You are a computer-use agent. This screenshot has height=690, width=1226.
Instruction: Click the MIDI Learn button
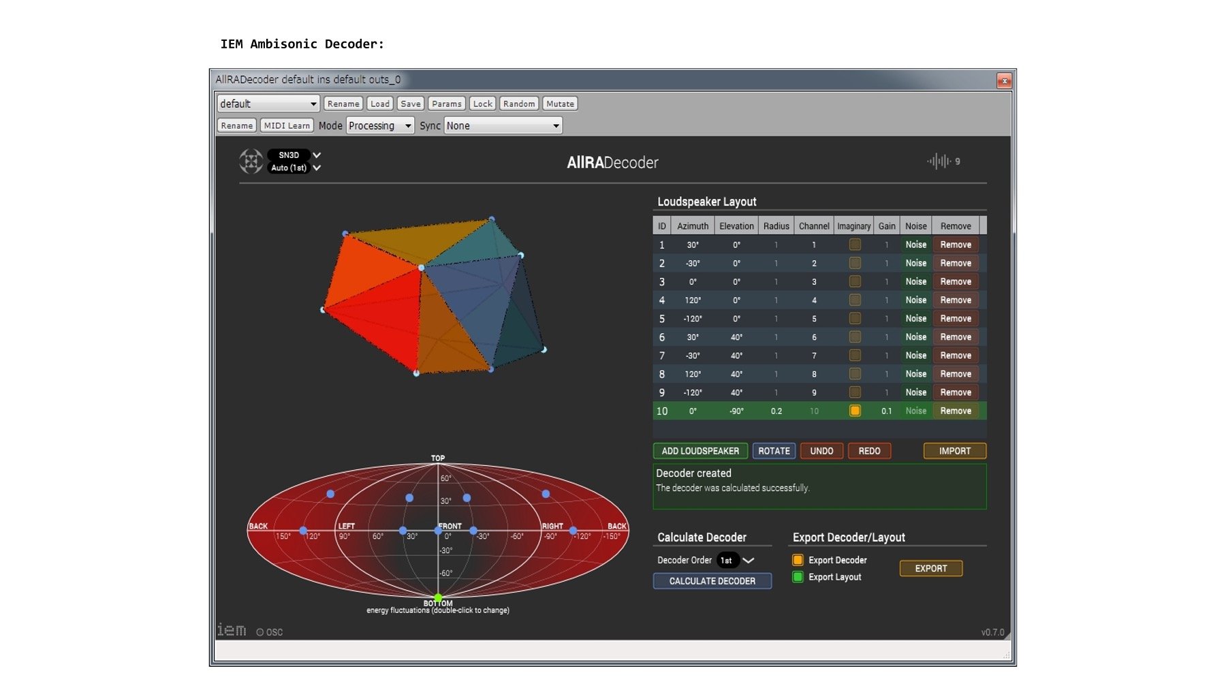[287, 125]
